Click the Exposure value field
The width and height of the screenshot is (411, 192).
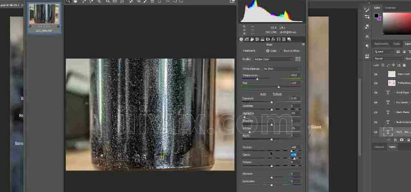pos(295,99)
